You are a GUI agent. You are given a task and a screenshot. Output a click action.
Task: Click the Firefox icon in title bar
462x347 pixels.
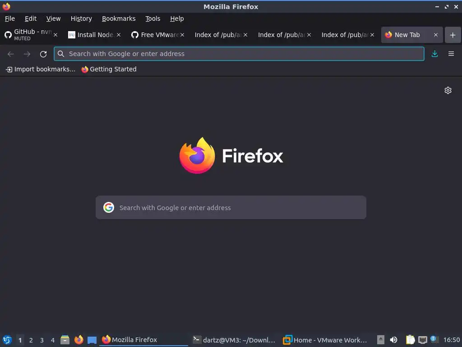(x=6, y=6)
